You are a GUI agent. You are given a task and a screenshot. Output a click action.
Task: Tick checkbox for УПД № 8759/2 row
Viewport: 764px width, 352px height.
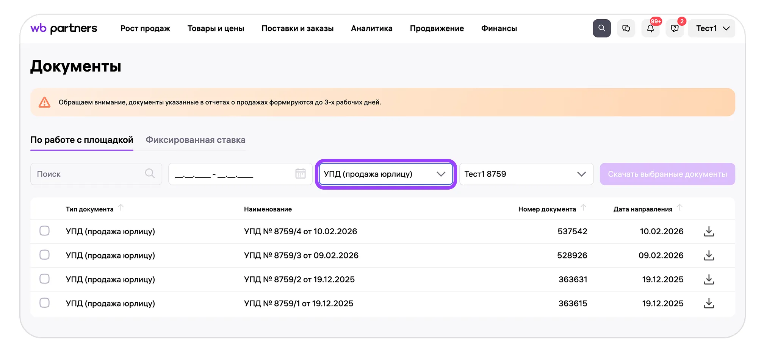point(45,279)
